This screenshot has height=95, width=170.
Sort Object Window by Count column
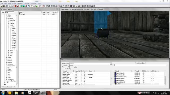44,12
